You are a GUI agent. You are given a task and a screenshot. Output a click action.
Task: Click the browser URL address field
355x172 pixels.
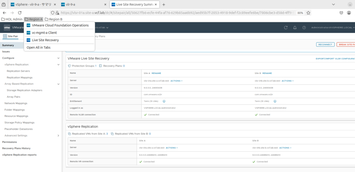coord(173,12)
